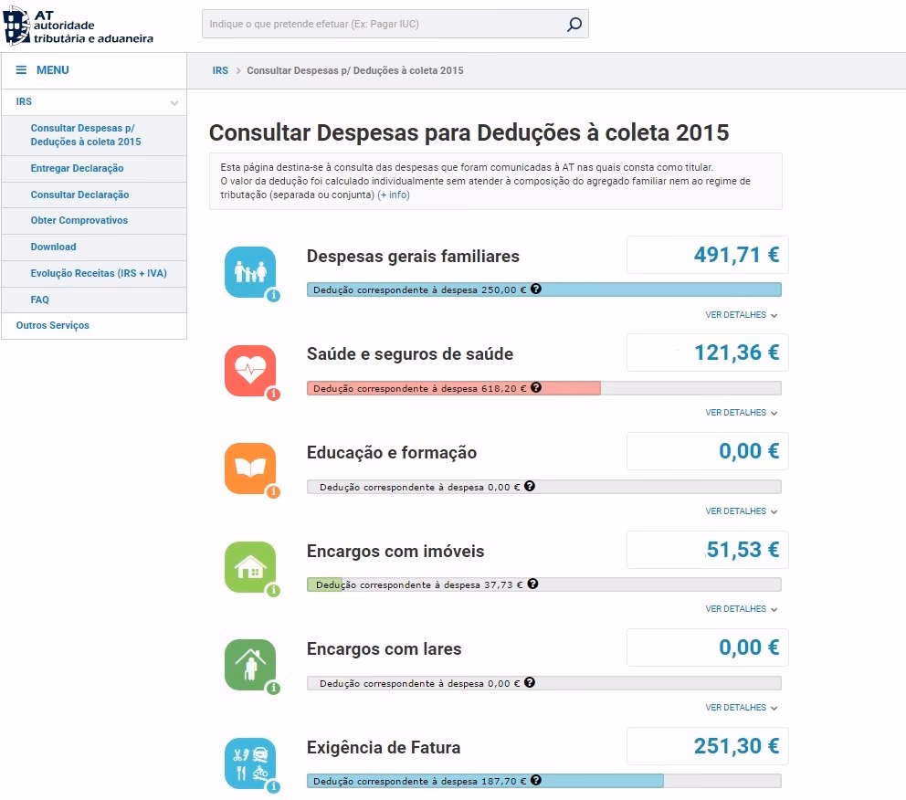Click the search magnifier icon
The width and height of the screenshot is (906, 800).
[574, 25]
